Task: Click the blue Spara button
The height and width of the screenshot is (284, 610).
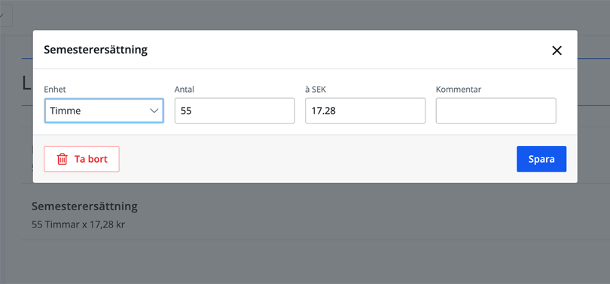Action: tap(541, 159)
